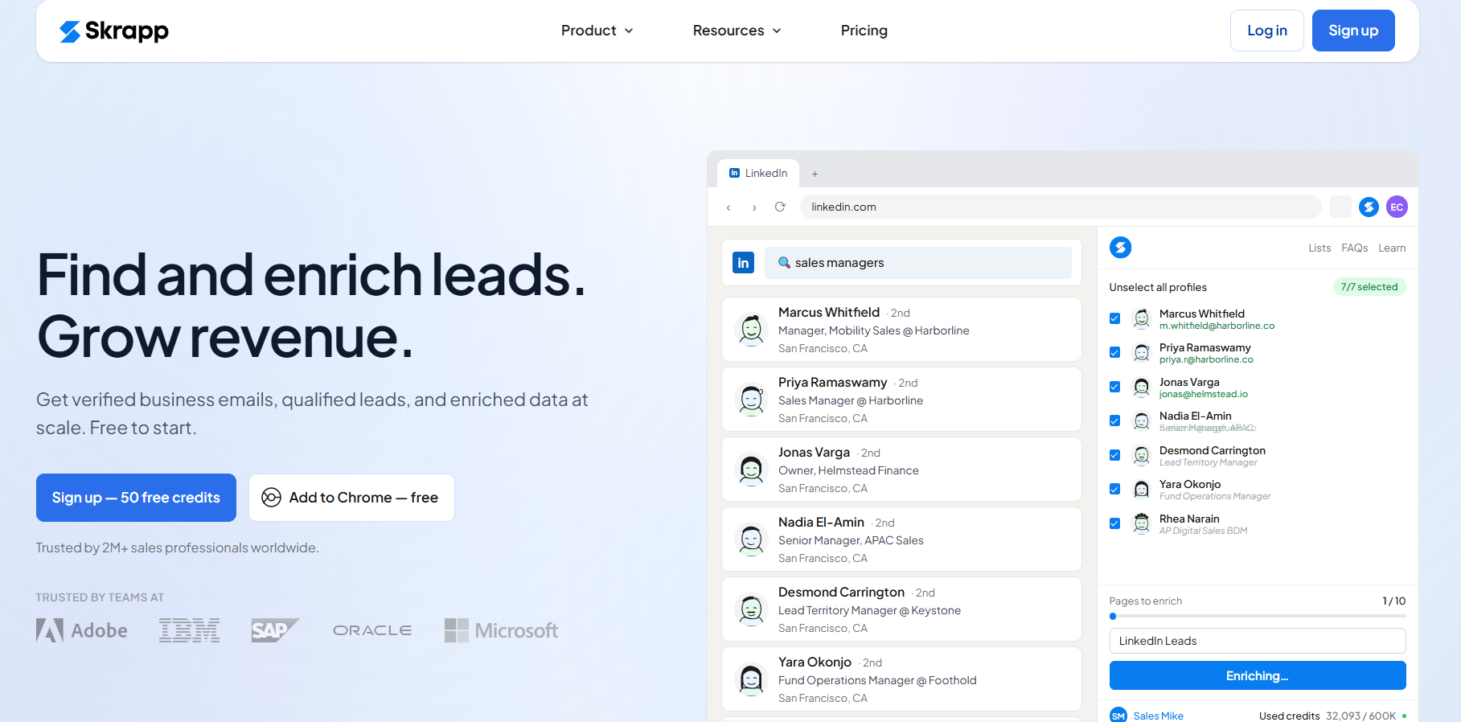Expand the Resources dropdown menu

[737, 31]
